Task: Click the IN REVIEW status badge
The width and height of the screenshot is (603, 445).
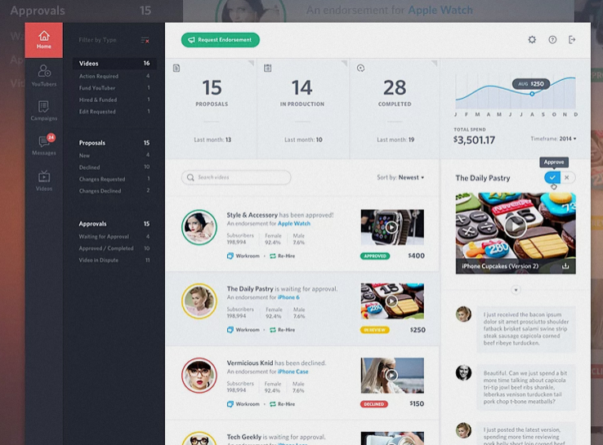Action: 375,330
